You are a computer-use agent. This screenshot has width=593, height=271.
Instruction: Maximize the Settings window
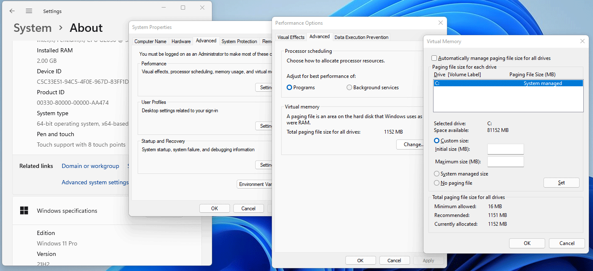tap(183, 8)
